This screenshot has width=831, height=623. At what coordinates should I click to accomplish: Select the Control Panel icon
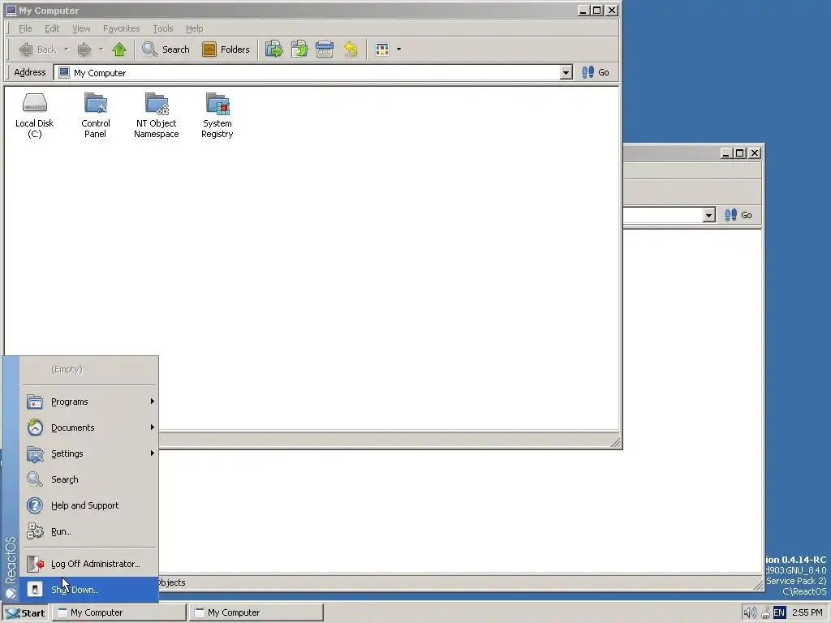click(96, 115)
